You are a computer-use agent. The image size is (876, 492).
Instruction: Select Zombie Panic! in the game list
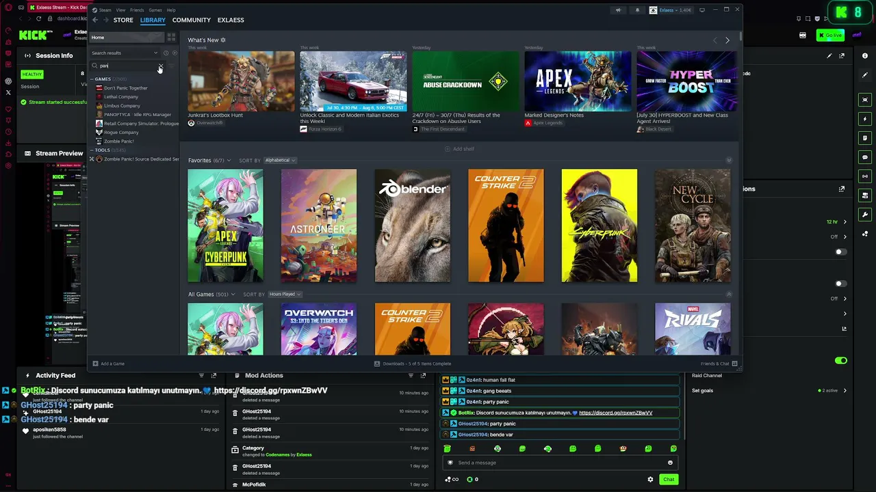[x=119, y=141]
